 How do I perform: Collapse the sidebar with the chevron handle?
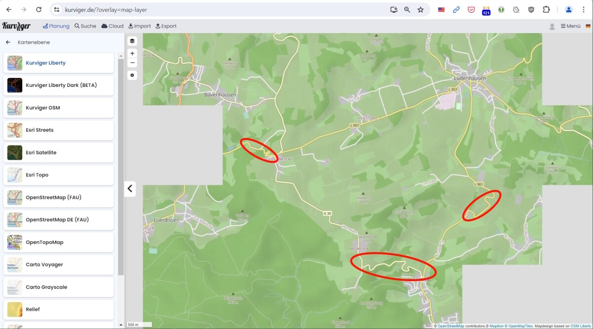[x=129, y=188]
